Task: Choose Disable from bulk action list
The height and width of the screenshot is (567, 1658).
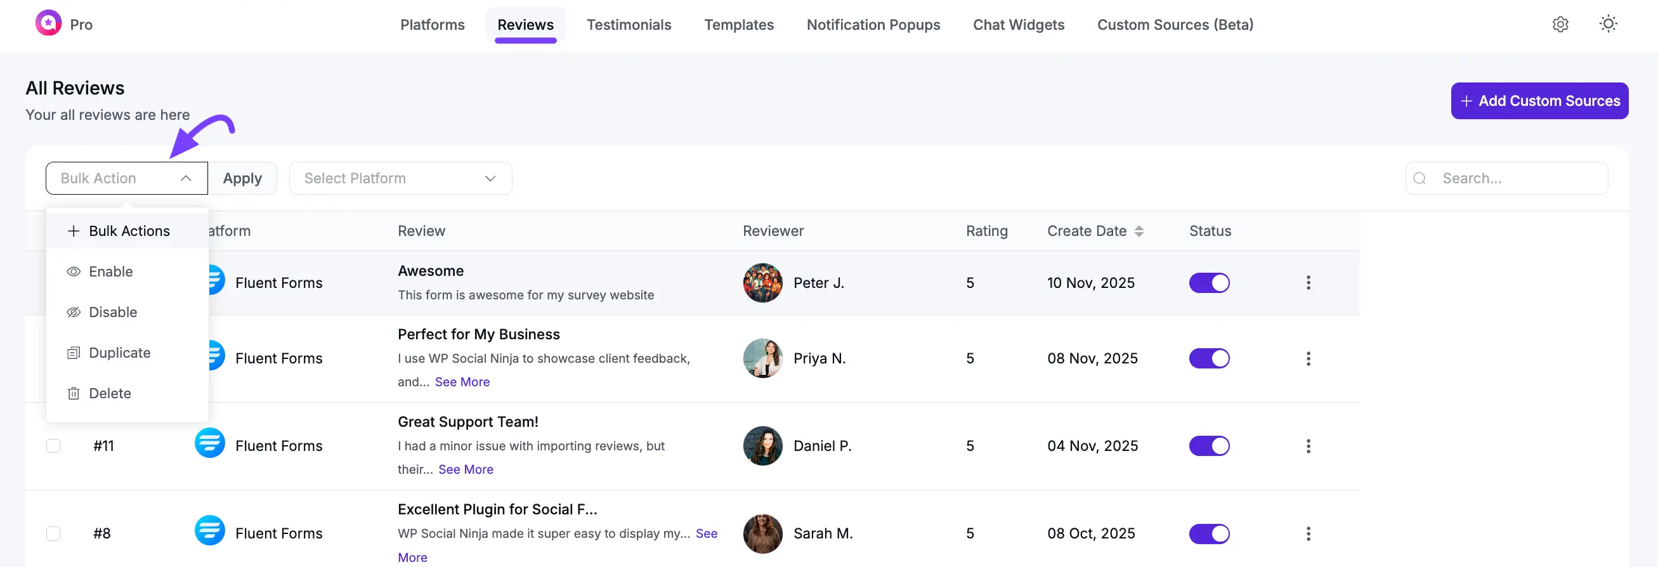Action: (x=127, y=312)
